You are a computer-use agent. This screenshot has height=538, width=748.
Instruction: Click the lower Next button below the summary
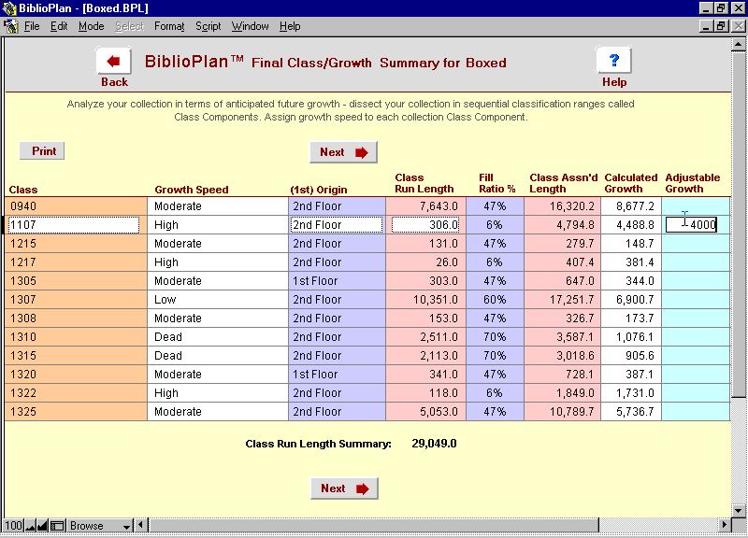(x=344, y=488)
